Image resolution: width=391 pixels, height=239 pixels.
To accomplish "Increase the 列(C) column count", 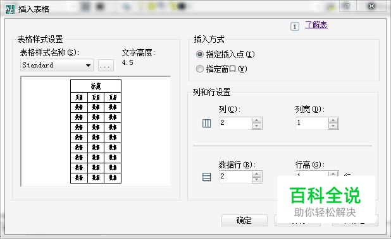I will click(257, 120).
